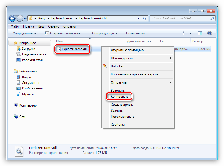Select Избранное in navigation pane
This screenshot has width=224, height=166.
pyautogui.click(x=30, y=43)
